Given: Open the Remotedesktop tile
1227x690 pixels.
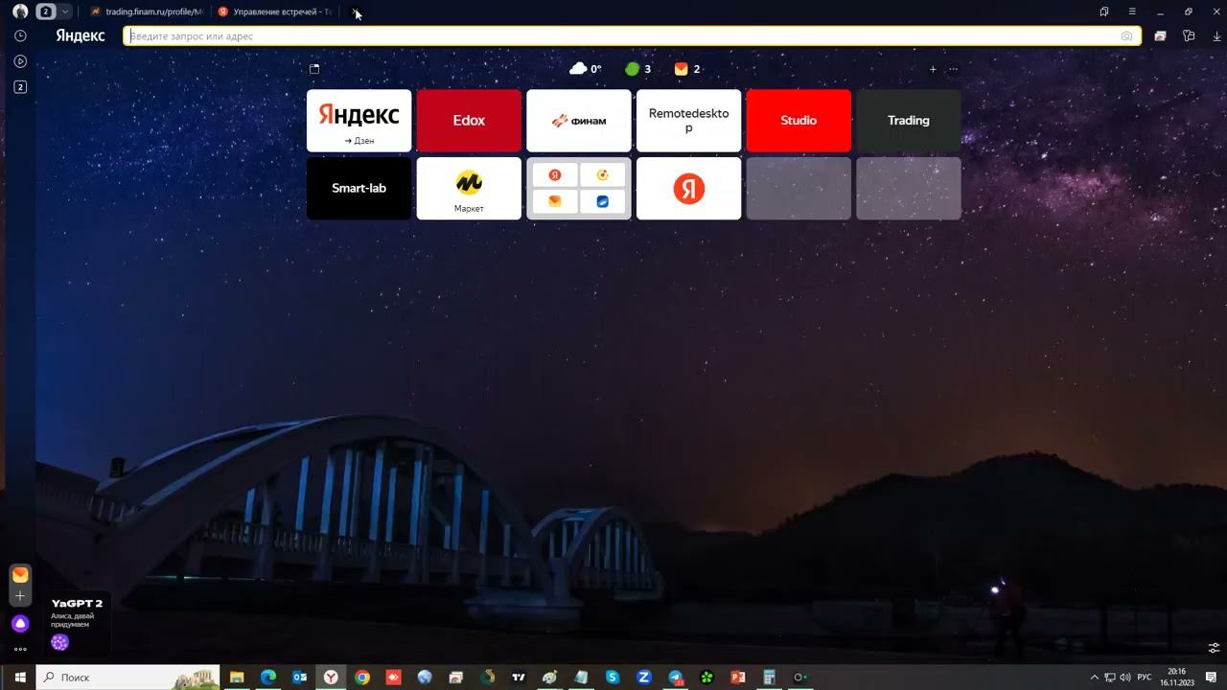Looking at the screenshot, I should tap(688, 121).
